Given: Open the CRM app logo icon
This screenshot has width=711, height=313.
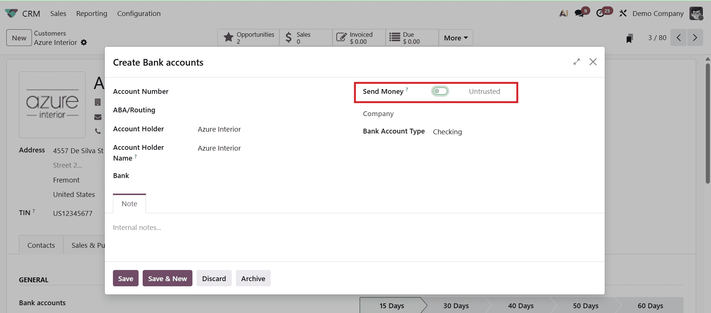Looking at the screenshot, I should tap(11, 13).
